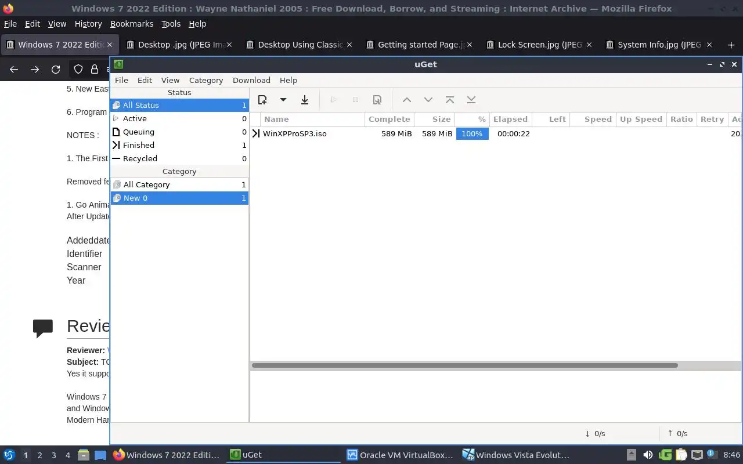Open Firefox Tools menu
The image size is (743, 464).
(171, 24)
